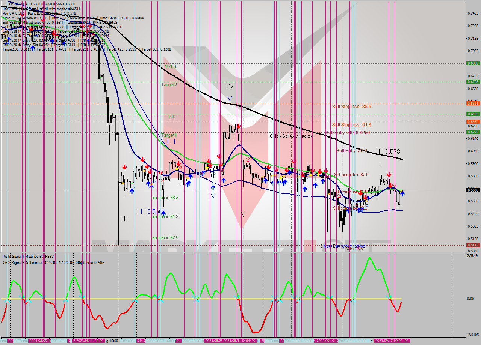Click the orange 0.6511 stoploss price tag
481x345 pixels.
click(x=472, y=103)
